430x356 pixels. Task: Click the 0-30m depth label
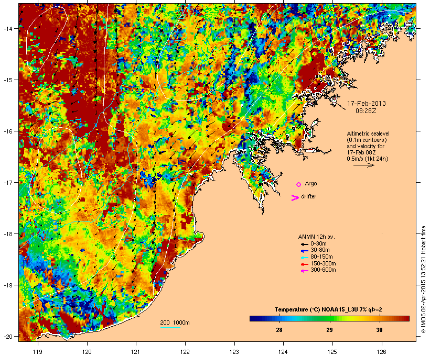[x=318, y=243]
